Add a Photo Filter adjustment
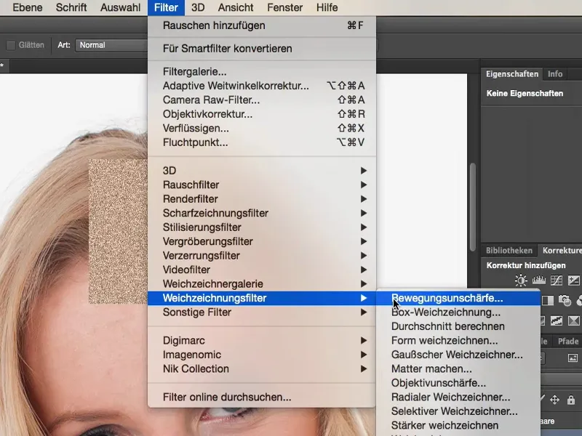Screen dimensions: 582x436 tap(565, 300)
